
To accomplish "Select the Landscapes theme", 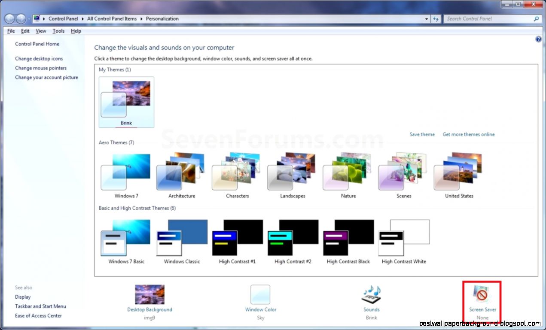I will point(293,176).
